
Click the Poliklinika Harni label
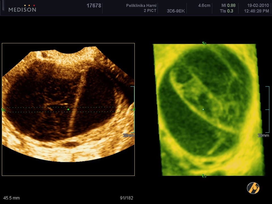(x=141, y=6)
